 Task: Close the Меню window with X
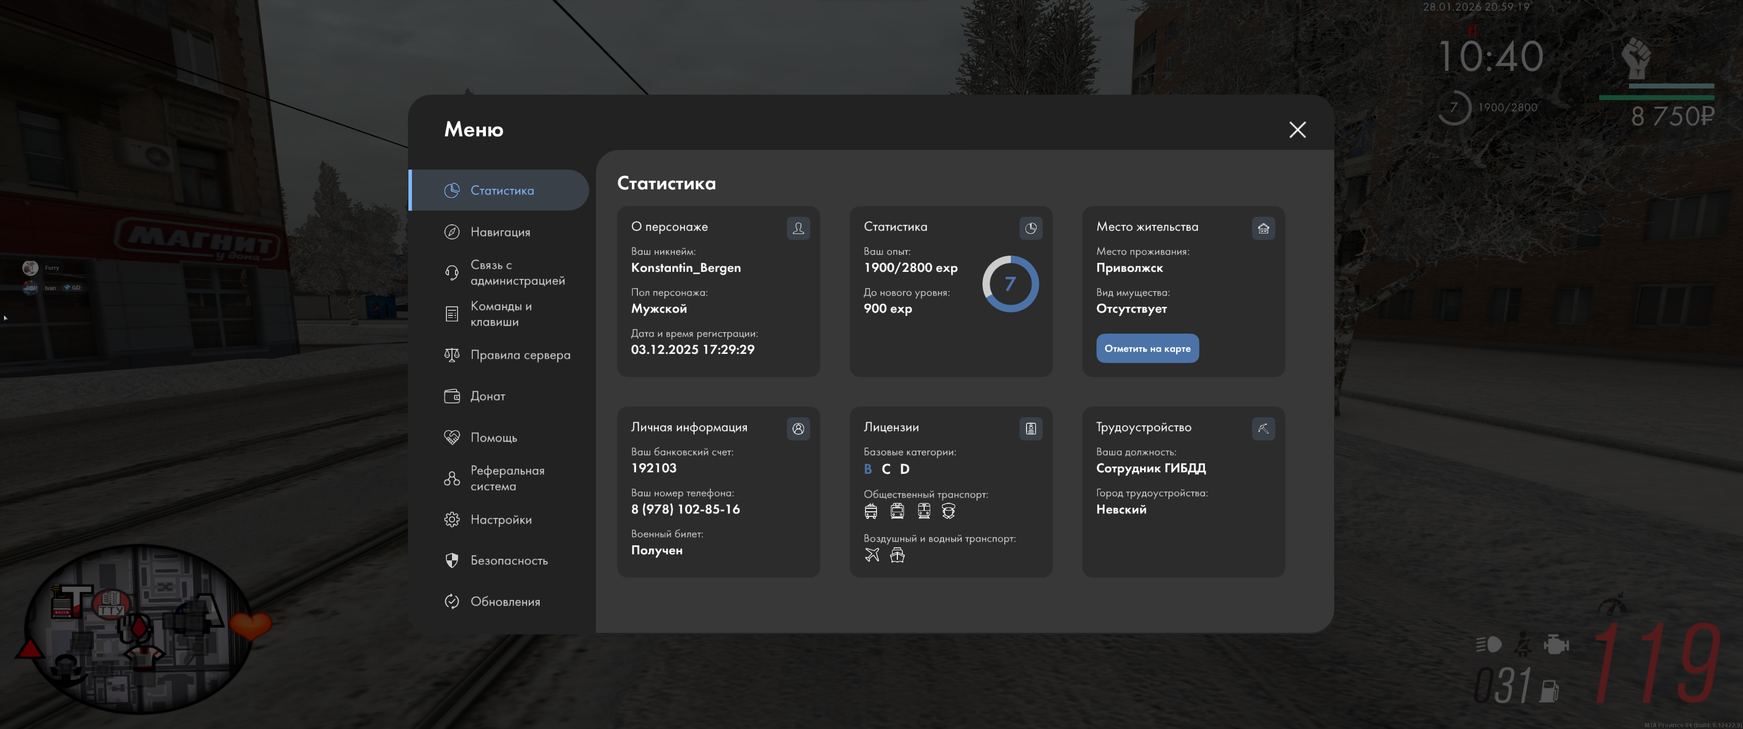(1297, 130)
